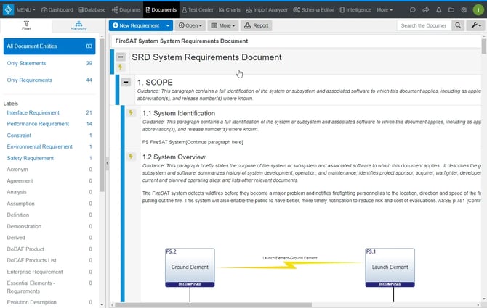Switch to the Diagrams view
This screenshot has width=487, height=308.
126,10
